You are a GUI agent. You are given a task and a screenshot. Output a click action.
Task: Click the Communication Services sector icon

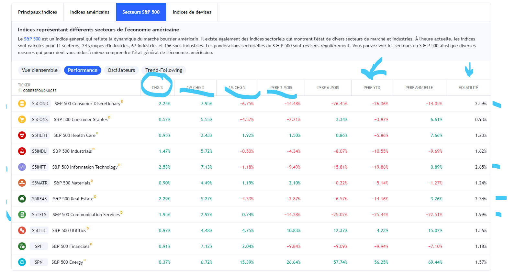[x=22, y=215]
